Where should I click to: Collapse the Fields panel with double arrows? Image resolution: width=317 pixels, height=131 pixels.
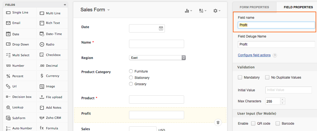[65, 5]
